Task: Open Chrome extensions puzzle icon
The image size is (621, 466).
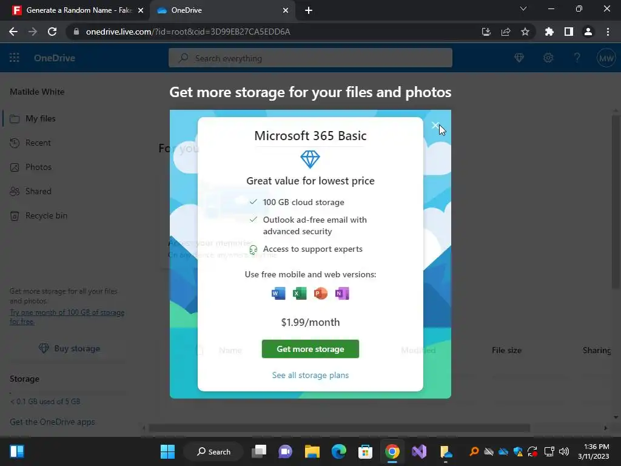Action: click(x=549, y=32)
